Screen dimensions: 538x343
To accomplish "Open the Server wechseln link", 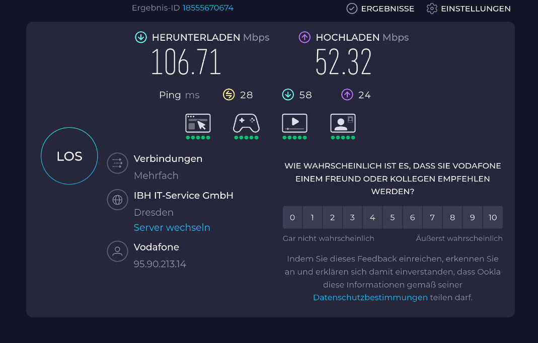I will (172, 228).
